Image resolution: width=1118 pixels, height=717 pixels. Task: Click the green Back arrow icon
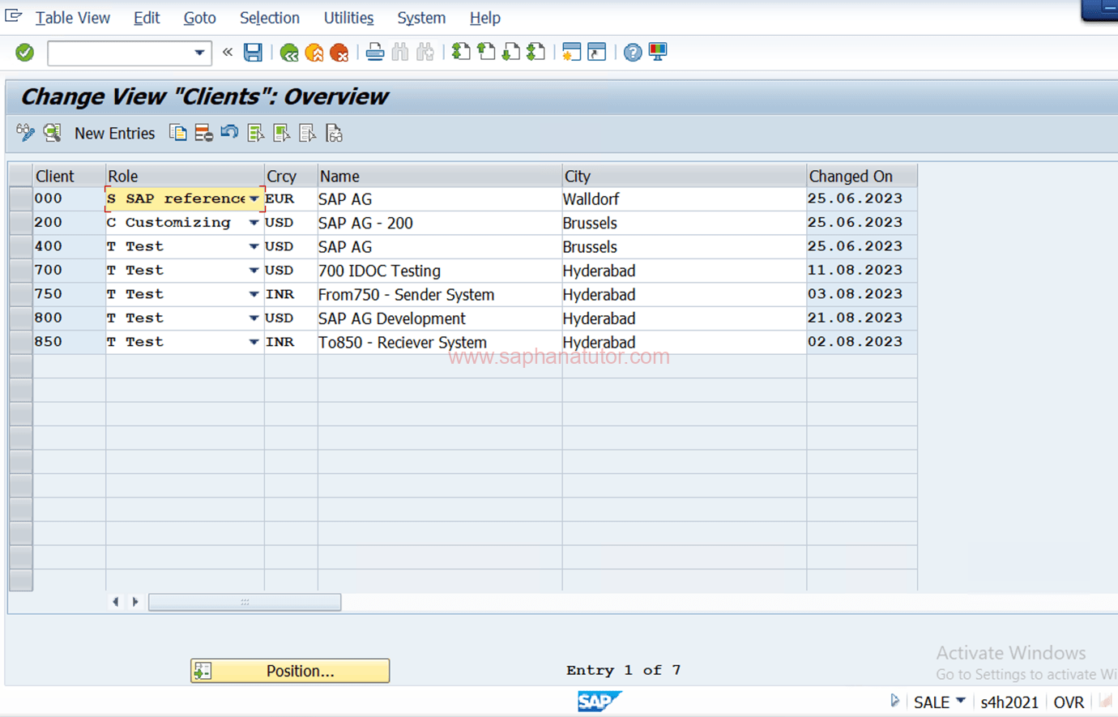289,53
